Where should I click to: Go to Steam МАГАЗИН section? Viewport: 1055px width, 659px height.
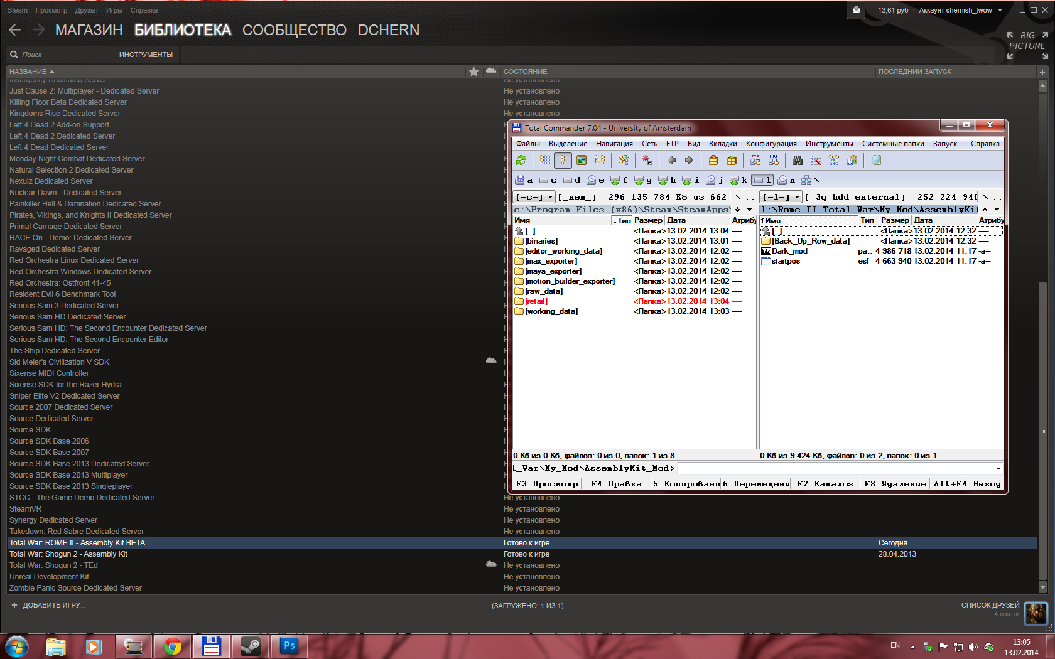tap(89, 30)
